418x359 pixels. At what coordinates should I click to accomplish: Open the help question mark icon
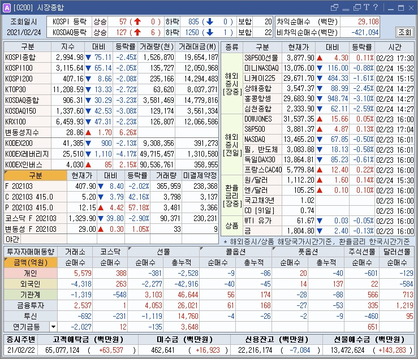click(376, 7)
